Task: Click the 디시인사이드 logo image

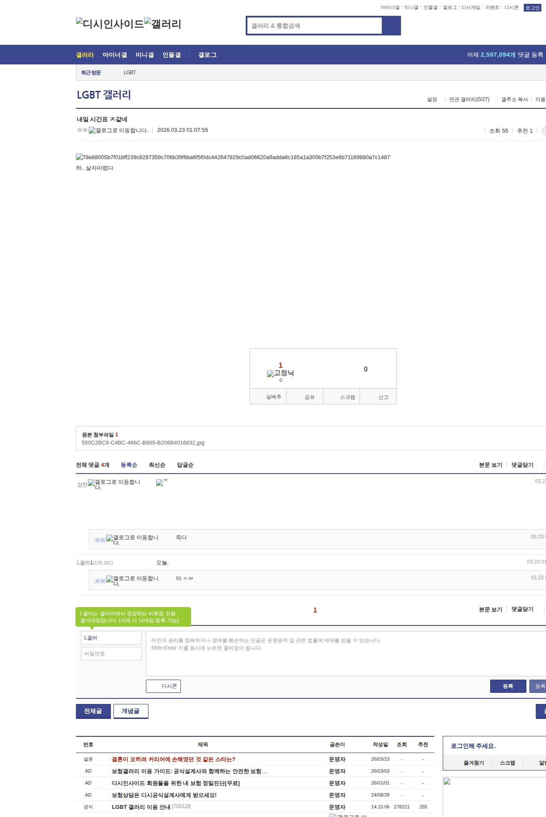Action: (110, 23)
